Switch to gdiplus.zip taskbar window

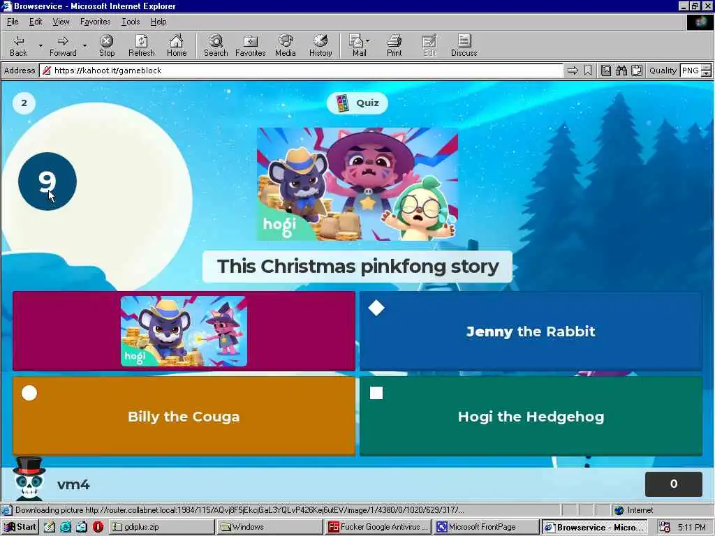(161, 527)
